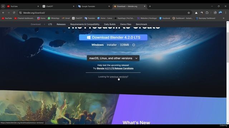Go back to the previous page
The height and width of the screenshot is (128, 229).
pos(3,13)
